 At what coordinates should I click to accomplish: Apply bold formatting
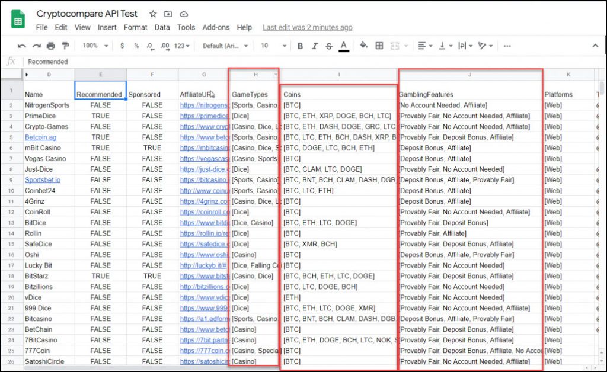(x=300, y=46)
